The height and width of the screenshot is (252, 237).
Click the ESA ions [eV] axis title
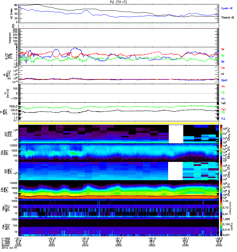tap(5, 153)
